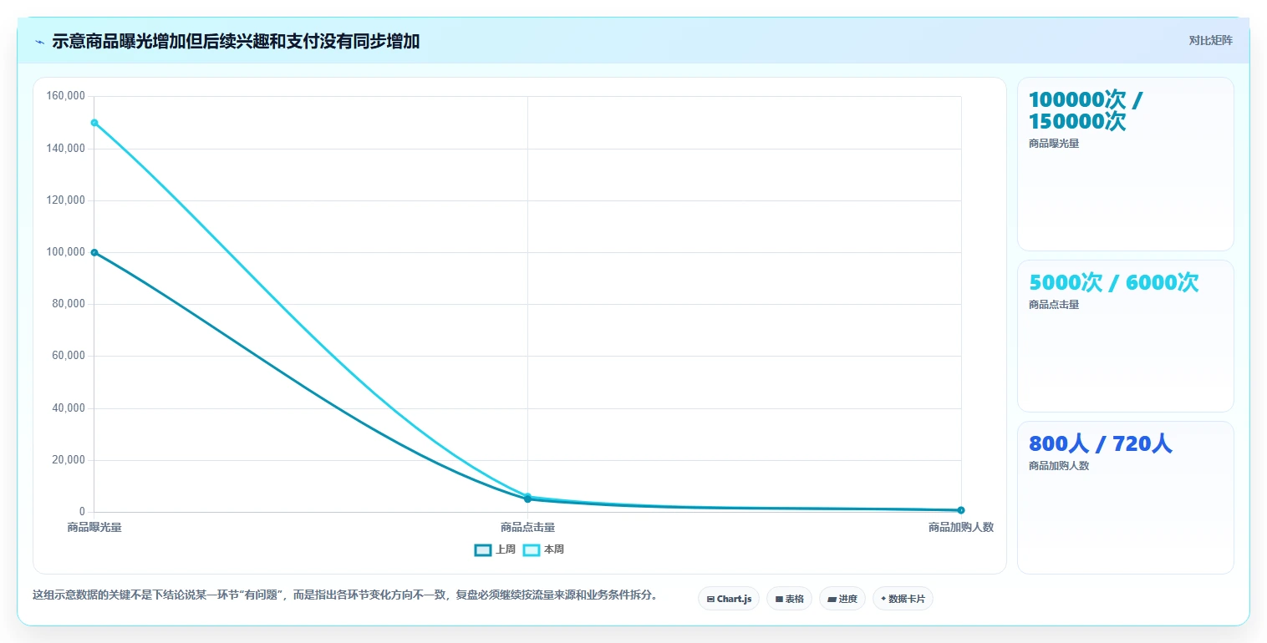Click the 商品加购人数 card label
Viewport: 1267px width, 643px height.
coord(1059,466)
